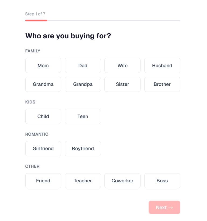Viewport: 207px width, 221px height.
Task: Select Grandpa under the Family section
Action: pos(83,84)
